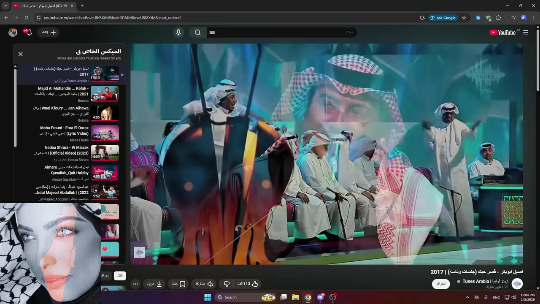Open the Tunes Arabia channel avatar

click(x=517, y=284)
